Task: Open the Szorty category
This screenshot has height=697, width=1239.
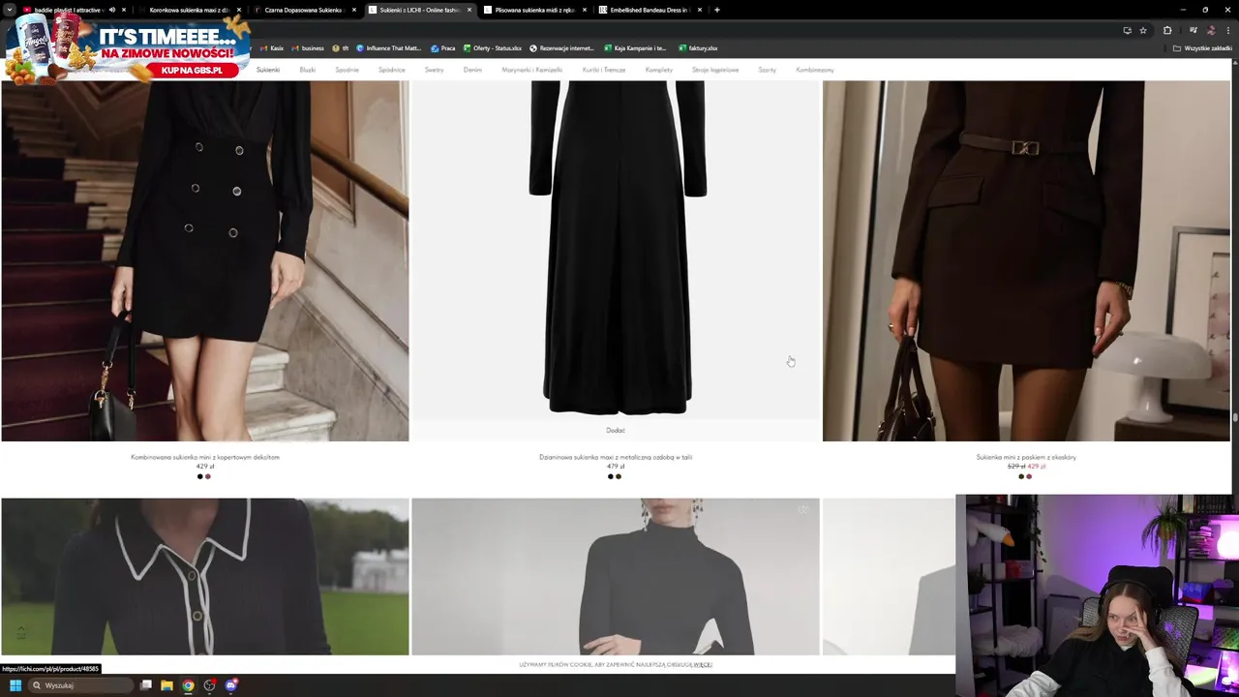Action: click(x=768, y=70)
